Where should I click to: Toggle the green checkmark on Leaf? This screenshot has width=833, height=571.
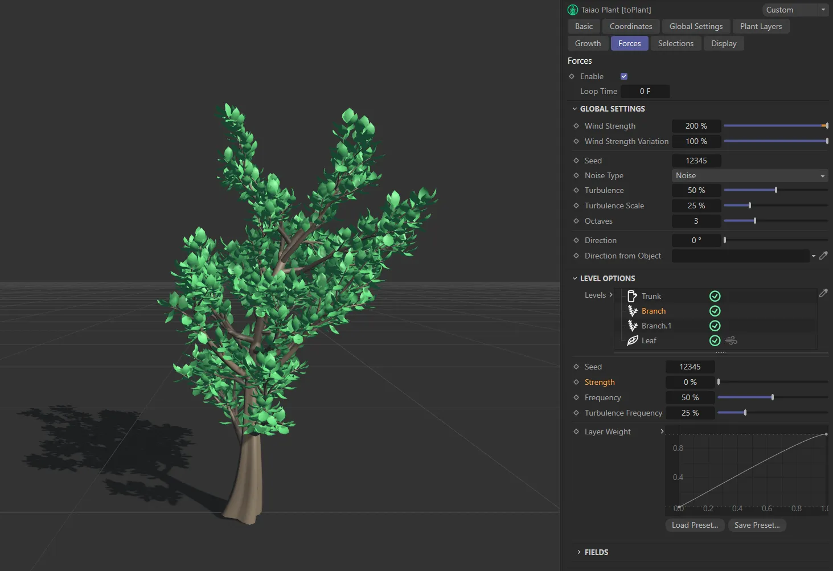(715, 340)
